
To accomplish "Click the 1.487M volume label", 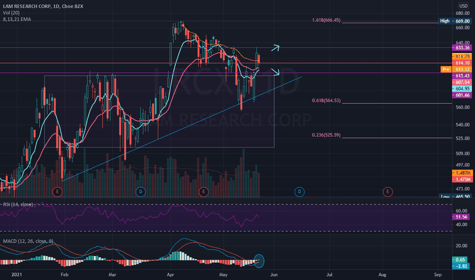I will point(463,173).
